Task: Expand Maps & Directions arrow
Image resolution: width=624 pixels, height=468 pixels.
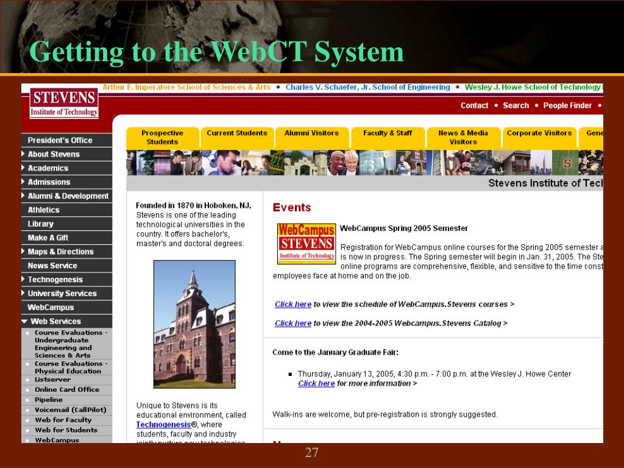Action: click(x=23, y=252)
